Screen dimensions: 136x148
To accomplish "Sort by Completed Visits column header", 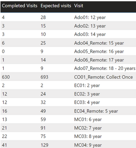I will pyautogui.click(x=20, y=6).
